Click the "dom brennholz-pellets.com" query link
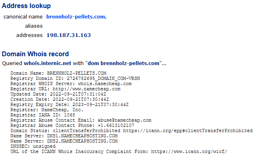The height and width of the screenshot is (155, 261). point(123,63)
